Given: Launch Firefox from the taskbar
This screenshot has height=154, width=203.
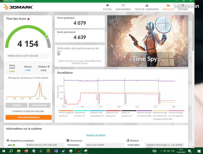Looking at the screenshot, I should [x=26, y=151].
